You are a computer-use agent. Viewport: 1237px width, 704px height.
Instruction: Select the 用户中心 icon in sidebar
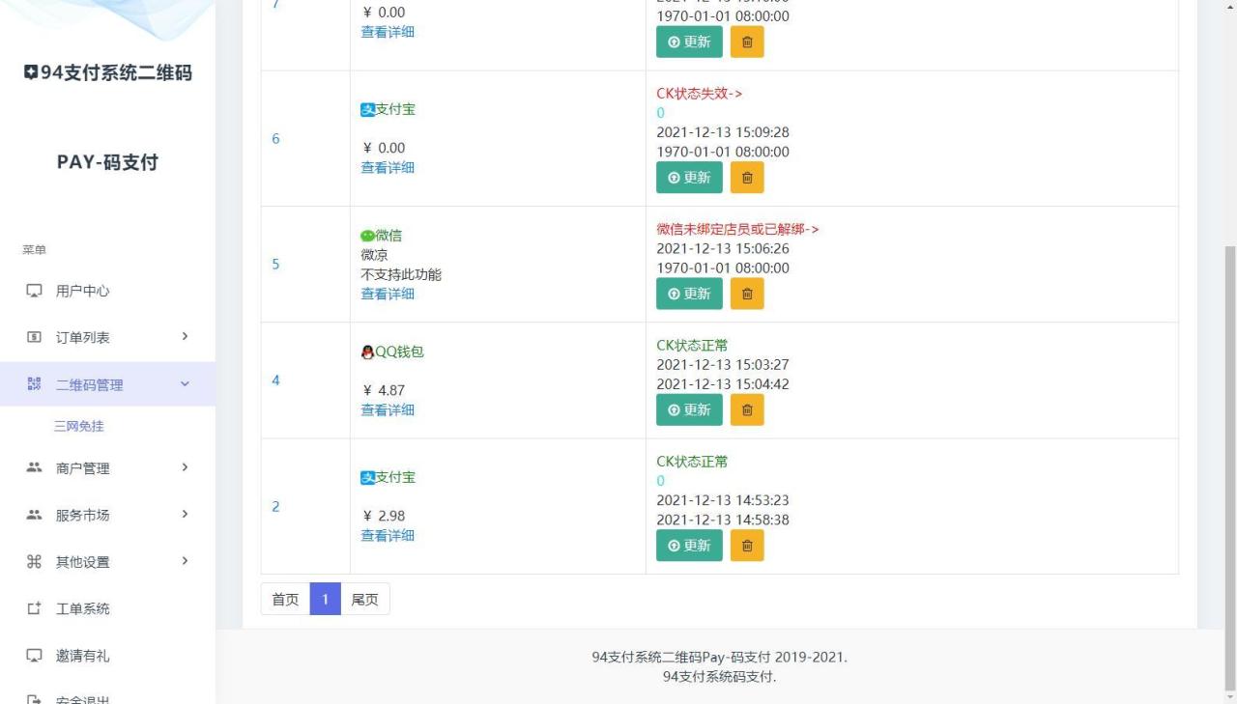[33, 291]
